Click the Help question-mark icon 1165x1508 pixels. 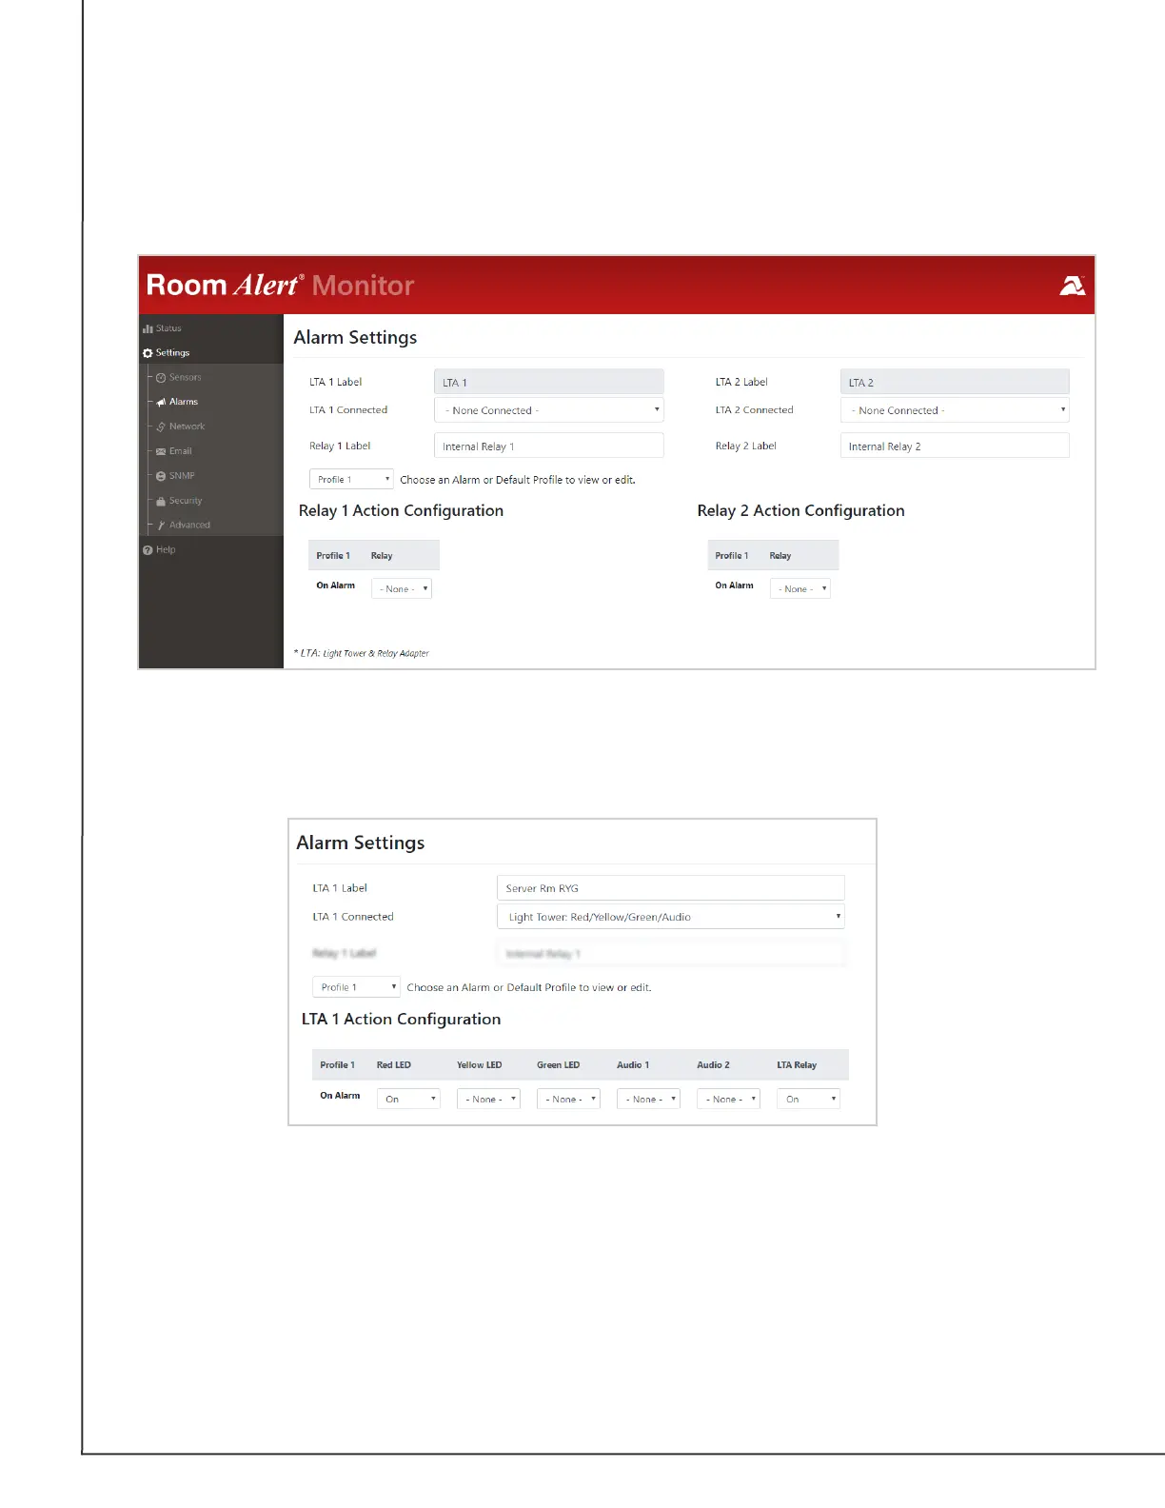[x=148, y=550]
